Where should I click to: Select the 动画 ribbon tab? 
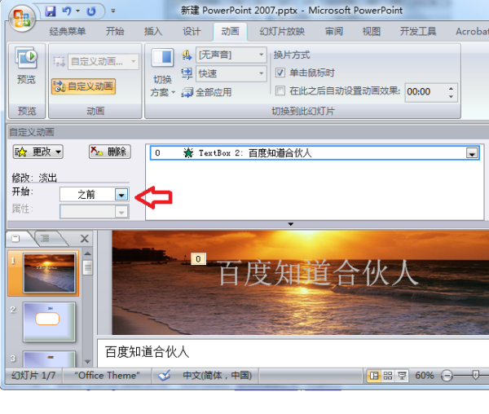(230, 32)
